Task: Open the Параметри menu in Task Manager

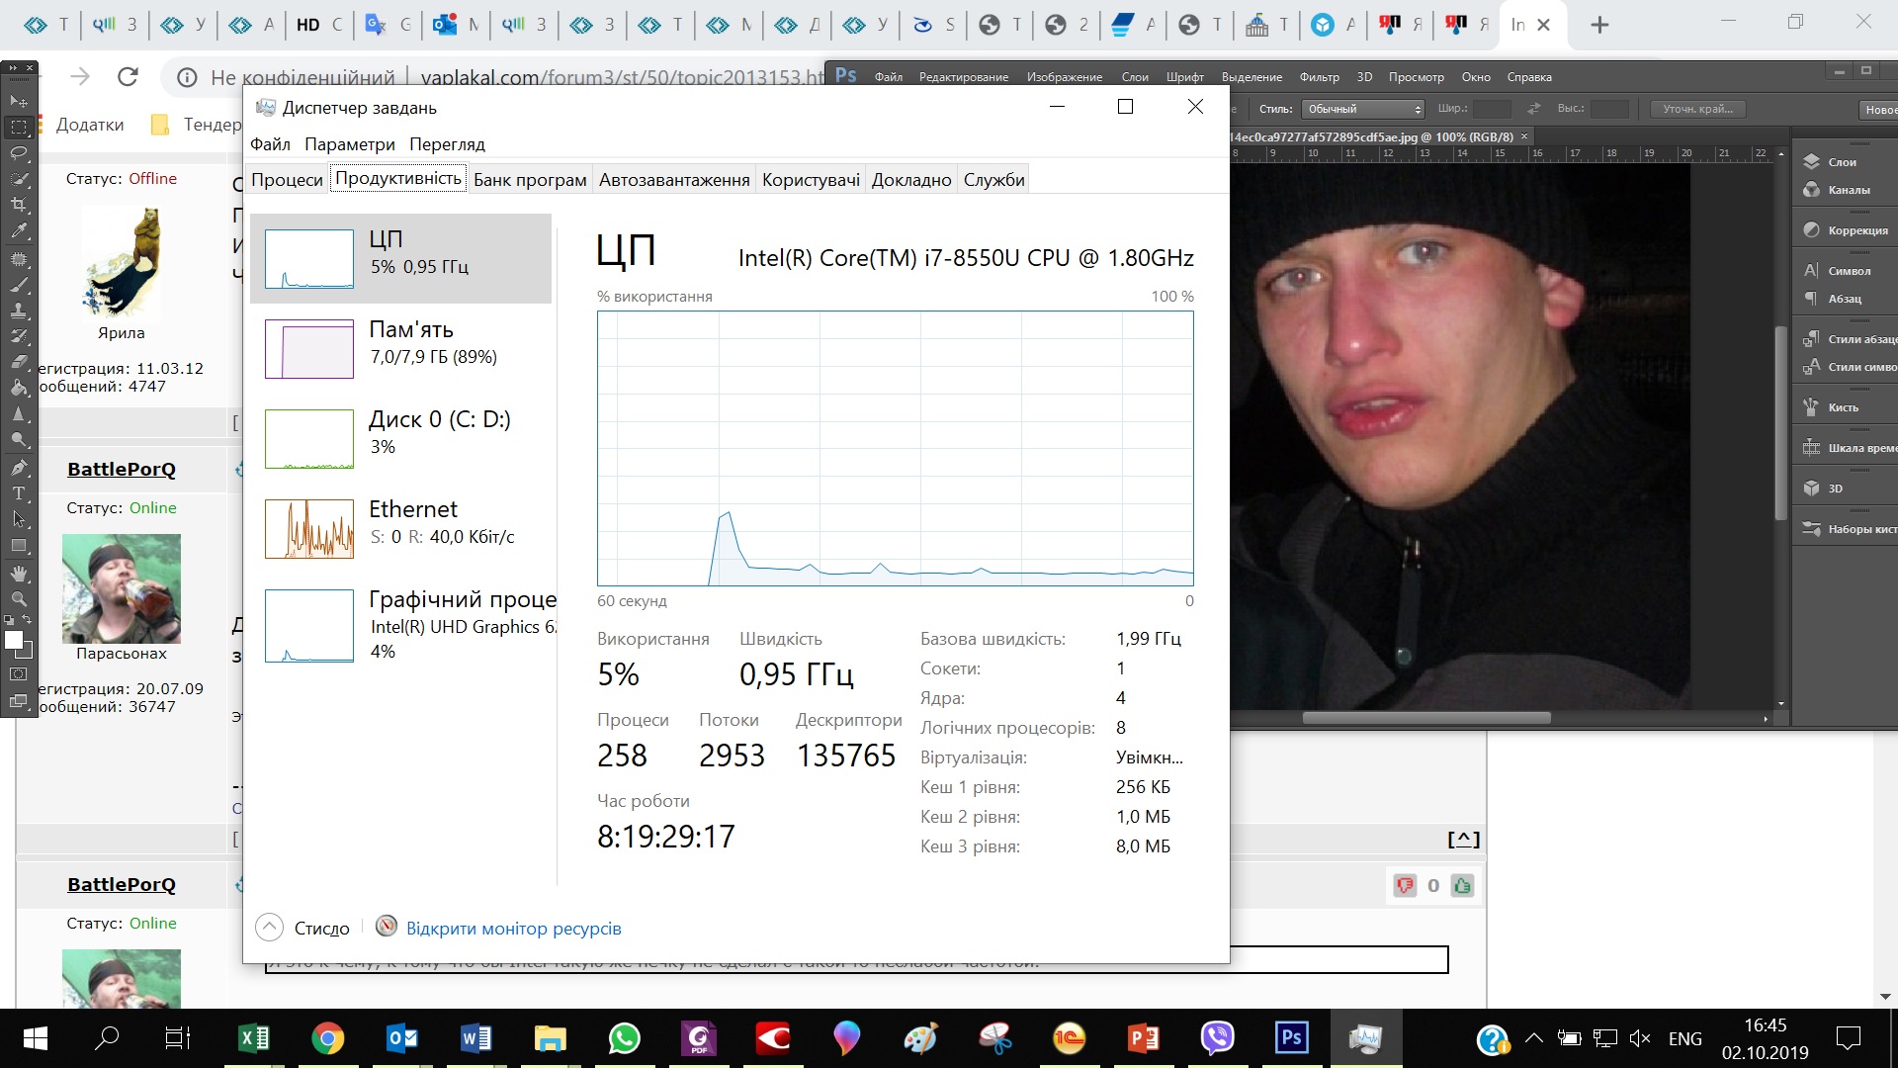Action: click(350, 144)
